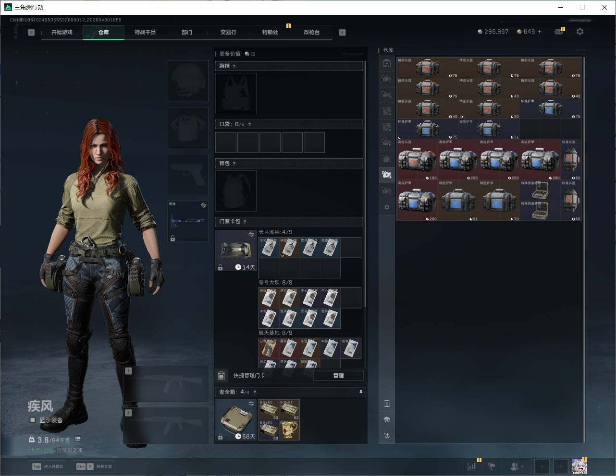Click the key card case with 14天 timer
616x476 pixels.
pos(236,250)
